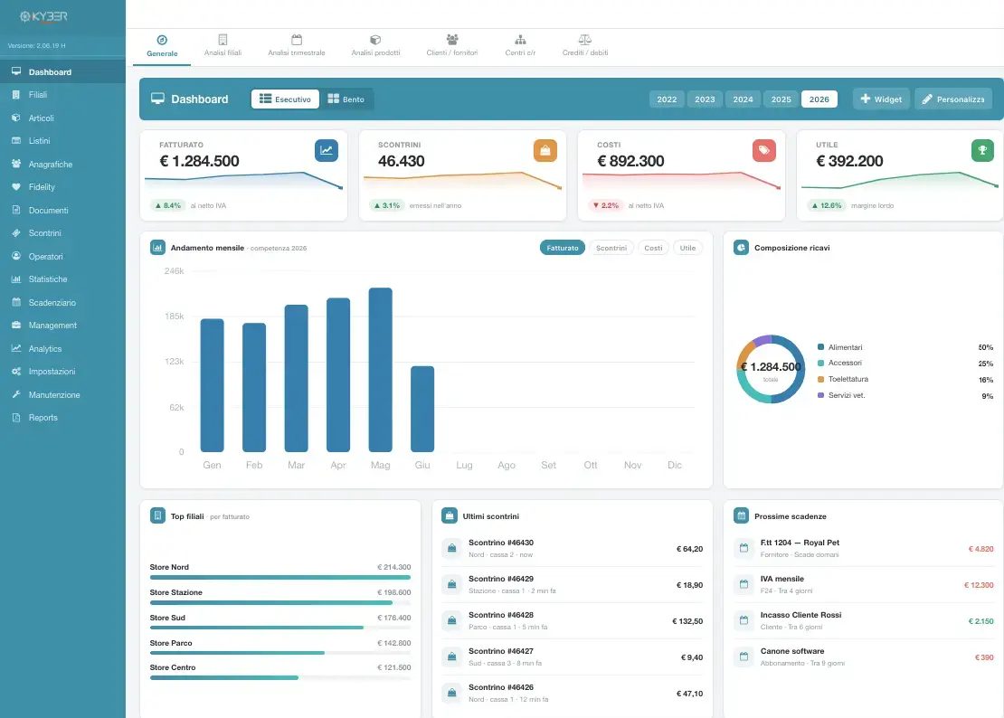Open Scontrino #46430 entry
The width and height of the screenshot is (1004, 718).
click(x=573, y=548)
